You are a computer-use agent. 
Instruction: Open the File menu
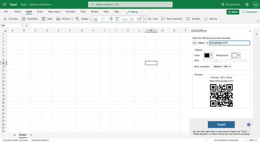6,11
